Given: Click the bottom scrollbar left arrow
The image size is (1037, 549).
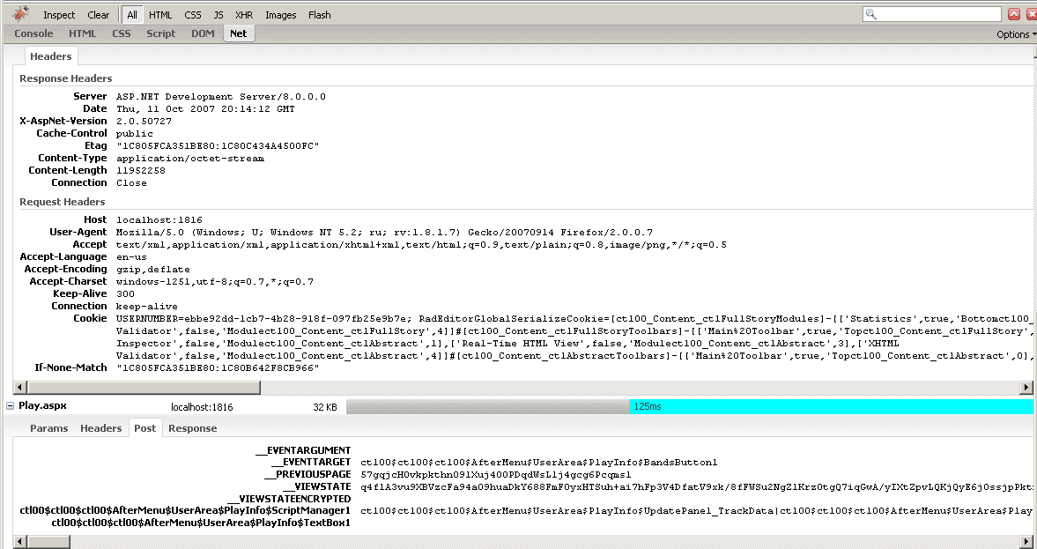Looking at the screenshot, I should click(19, 542).
